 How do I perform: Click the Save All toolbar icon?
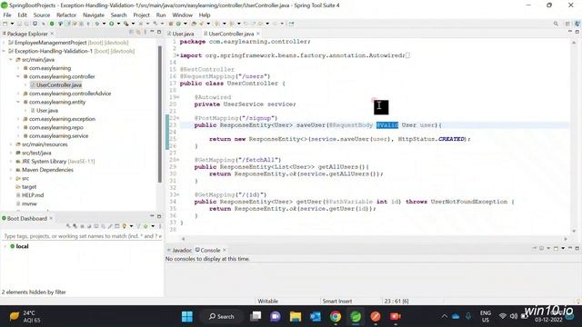[26, 24]
